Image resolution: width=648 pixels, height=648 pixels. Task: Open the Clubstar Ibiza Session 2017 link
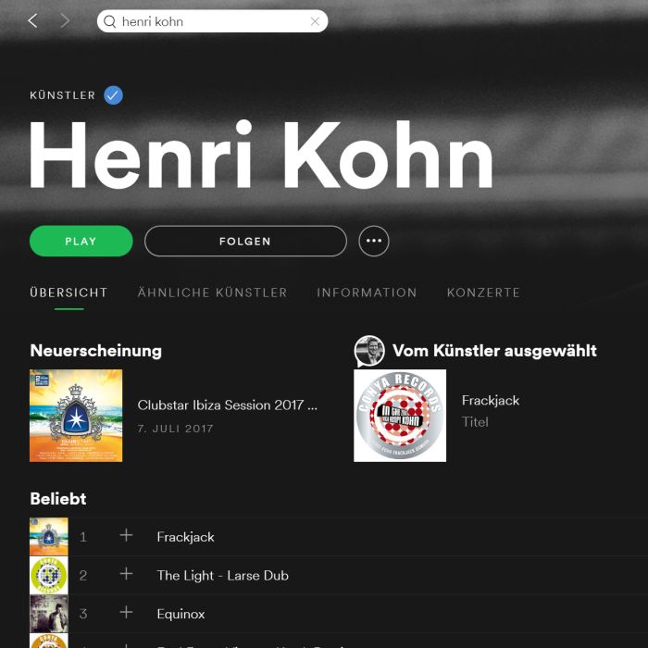pyautogui.click(x=228, y=405)
